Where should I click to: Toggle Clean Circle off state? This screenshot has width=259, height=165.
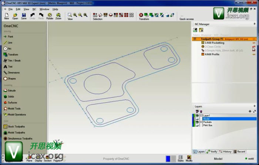coord(254,47)
